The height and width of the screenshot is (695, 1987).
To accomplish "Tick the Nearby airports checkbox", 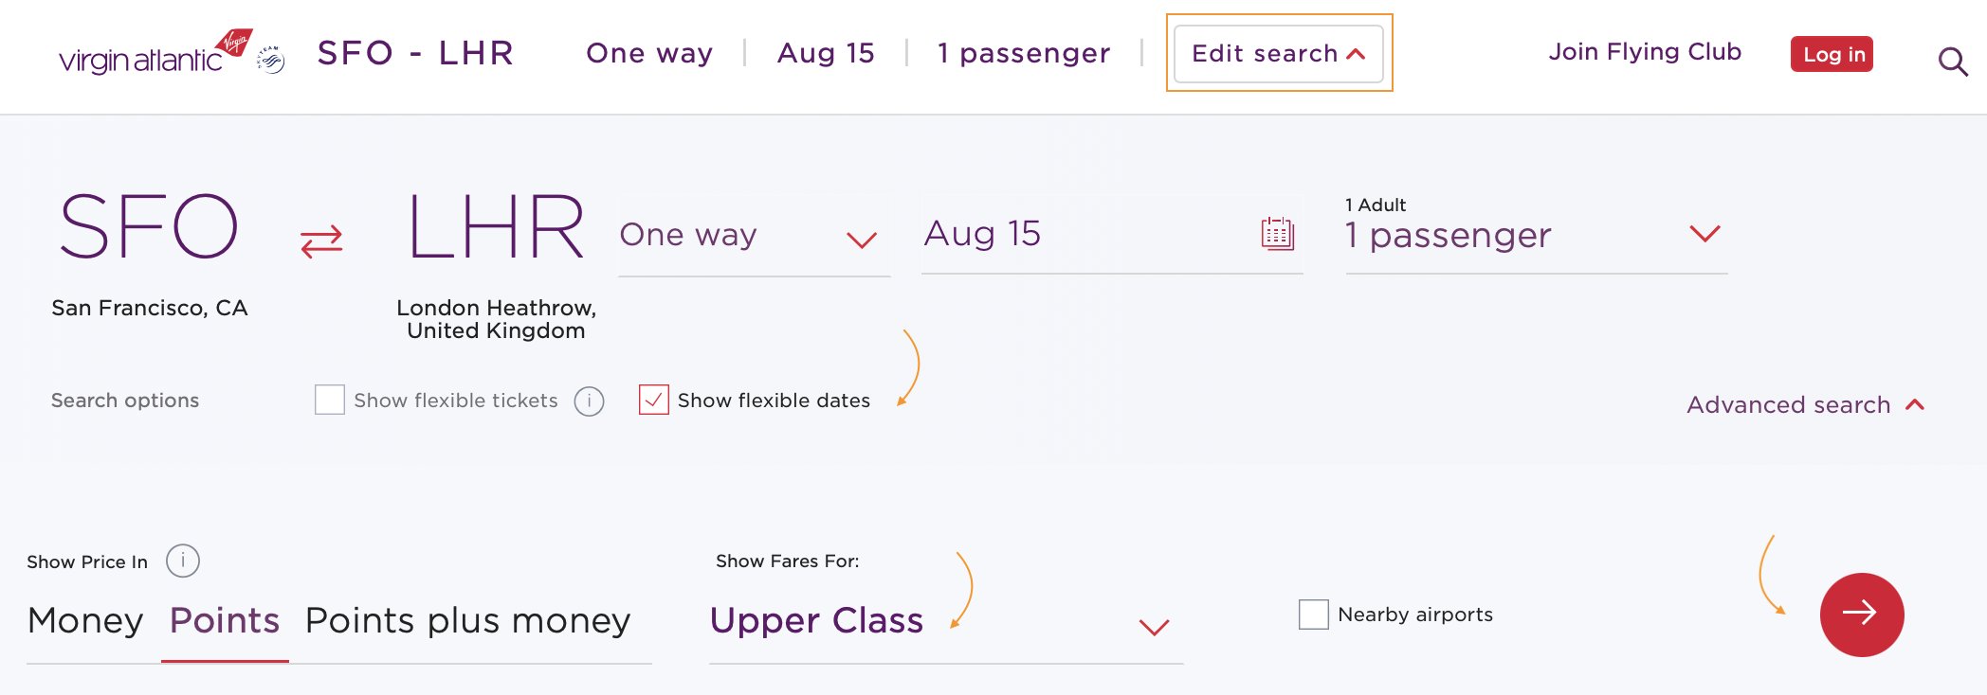I will click(x=1313, y=614).
